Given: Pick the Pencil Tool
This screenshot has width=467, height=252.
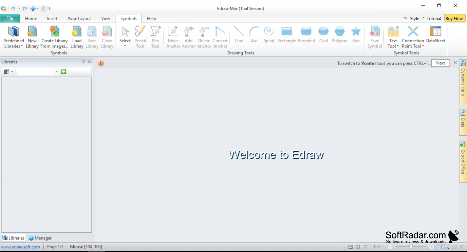Looking at the screenshot, I should 140,37.
